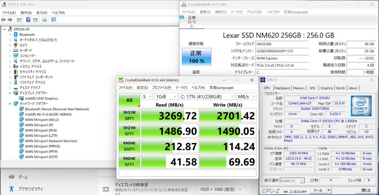The height and width of the screenshot is (195, 379).
Task: Open the drive selector C: 17% dropdown
Action: tap(207, 96)
